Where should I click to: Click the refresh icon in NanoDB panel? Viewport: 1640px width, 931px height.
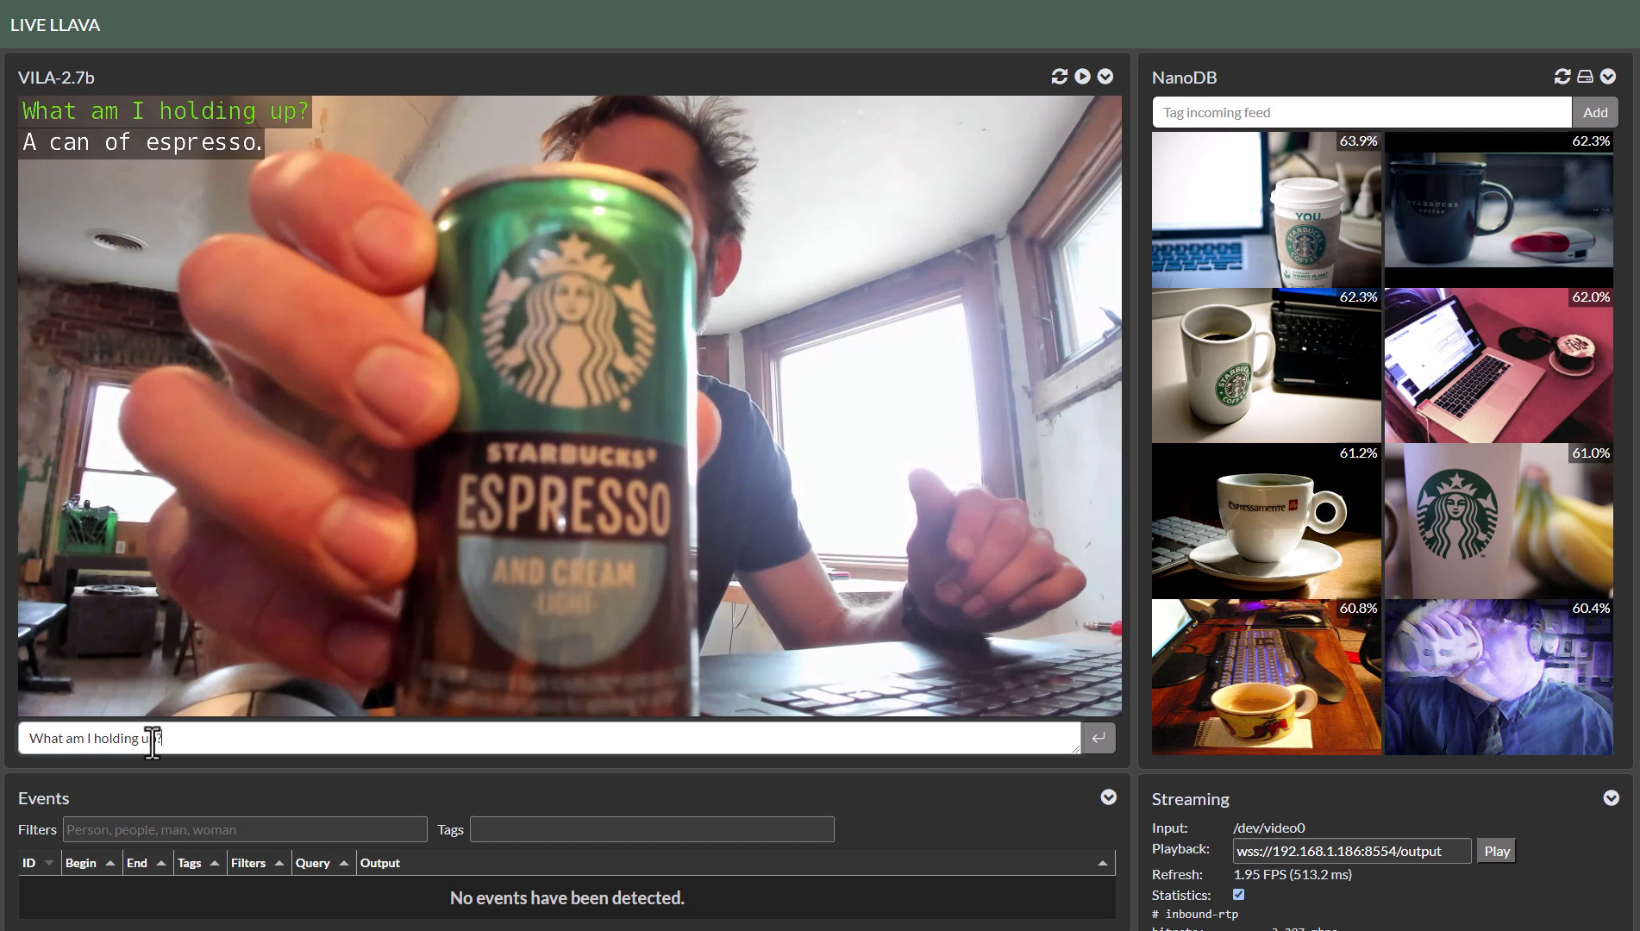click(1562, 77)
